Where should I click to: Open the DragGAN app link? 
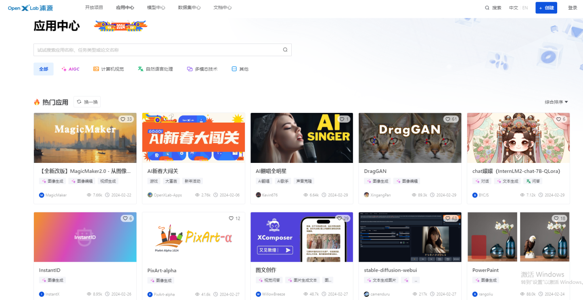[375, 171]
